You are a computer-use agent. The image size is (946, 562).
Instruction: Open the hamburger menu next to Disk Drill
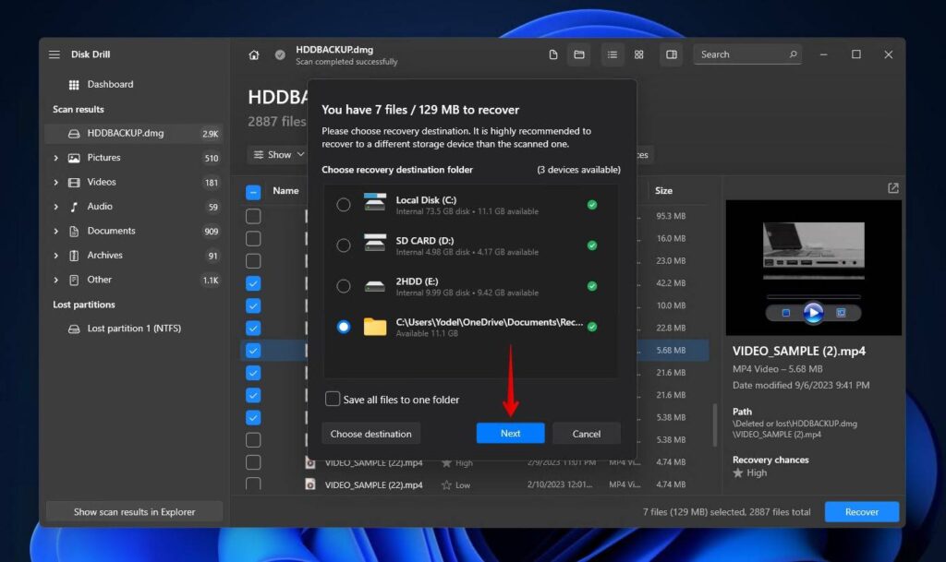54,54
